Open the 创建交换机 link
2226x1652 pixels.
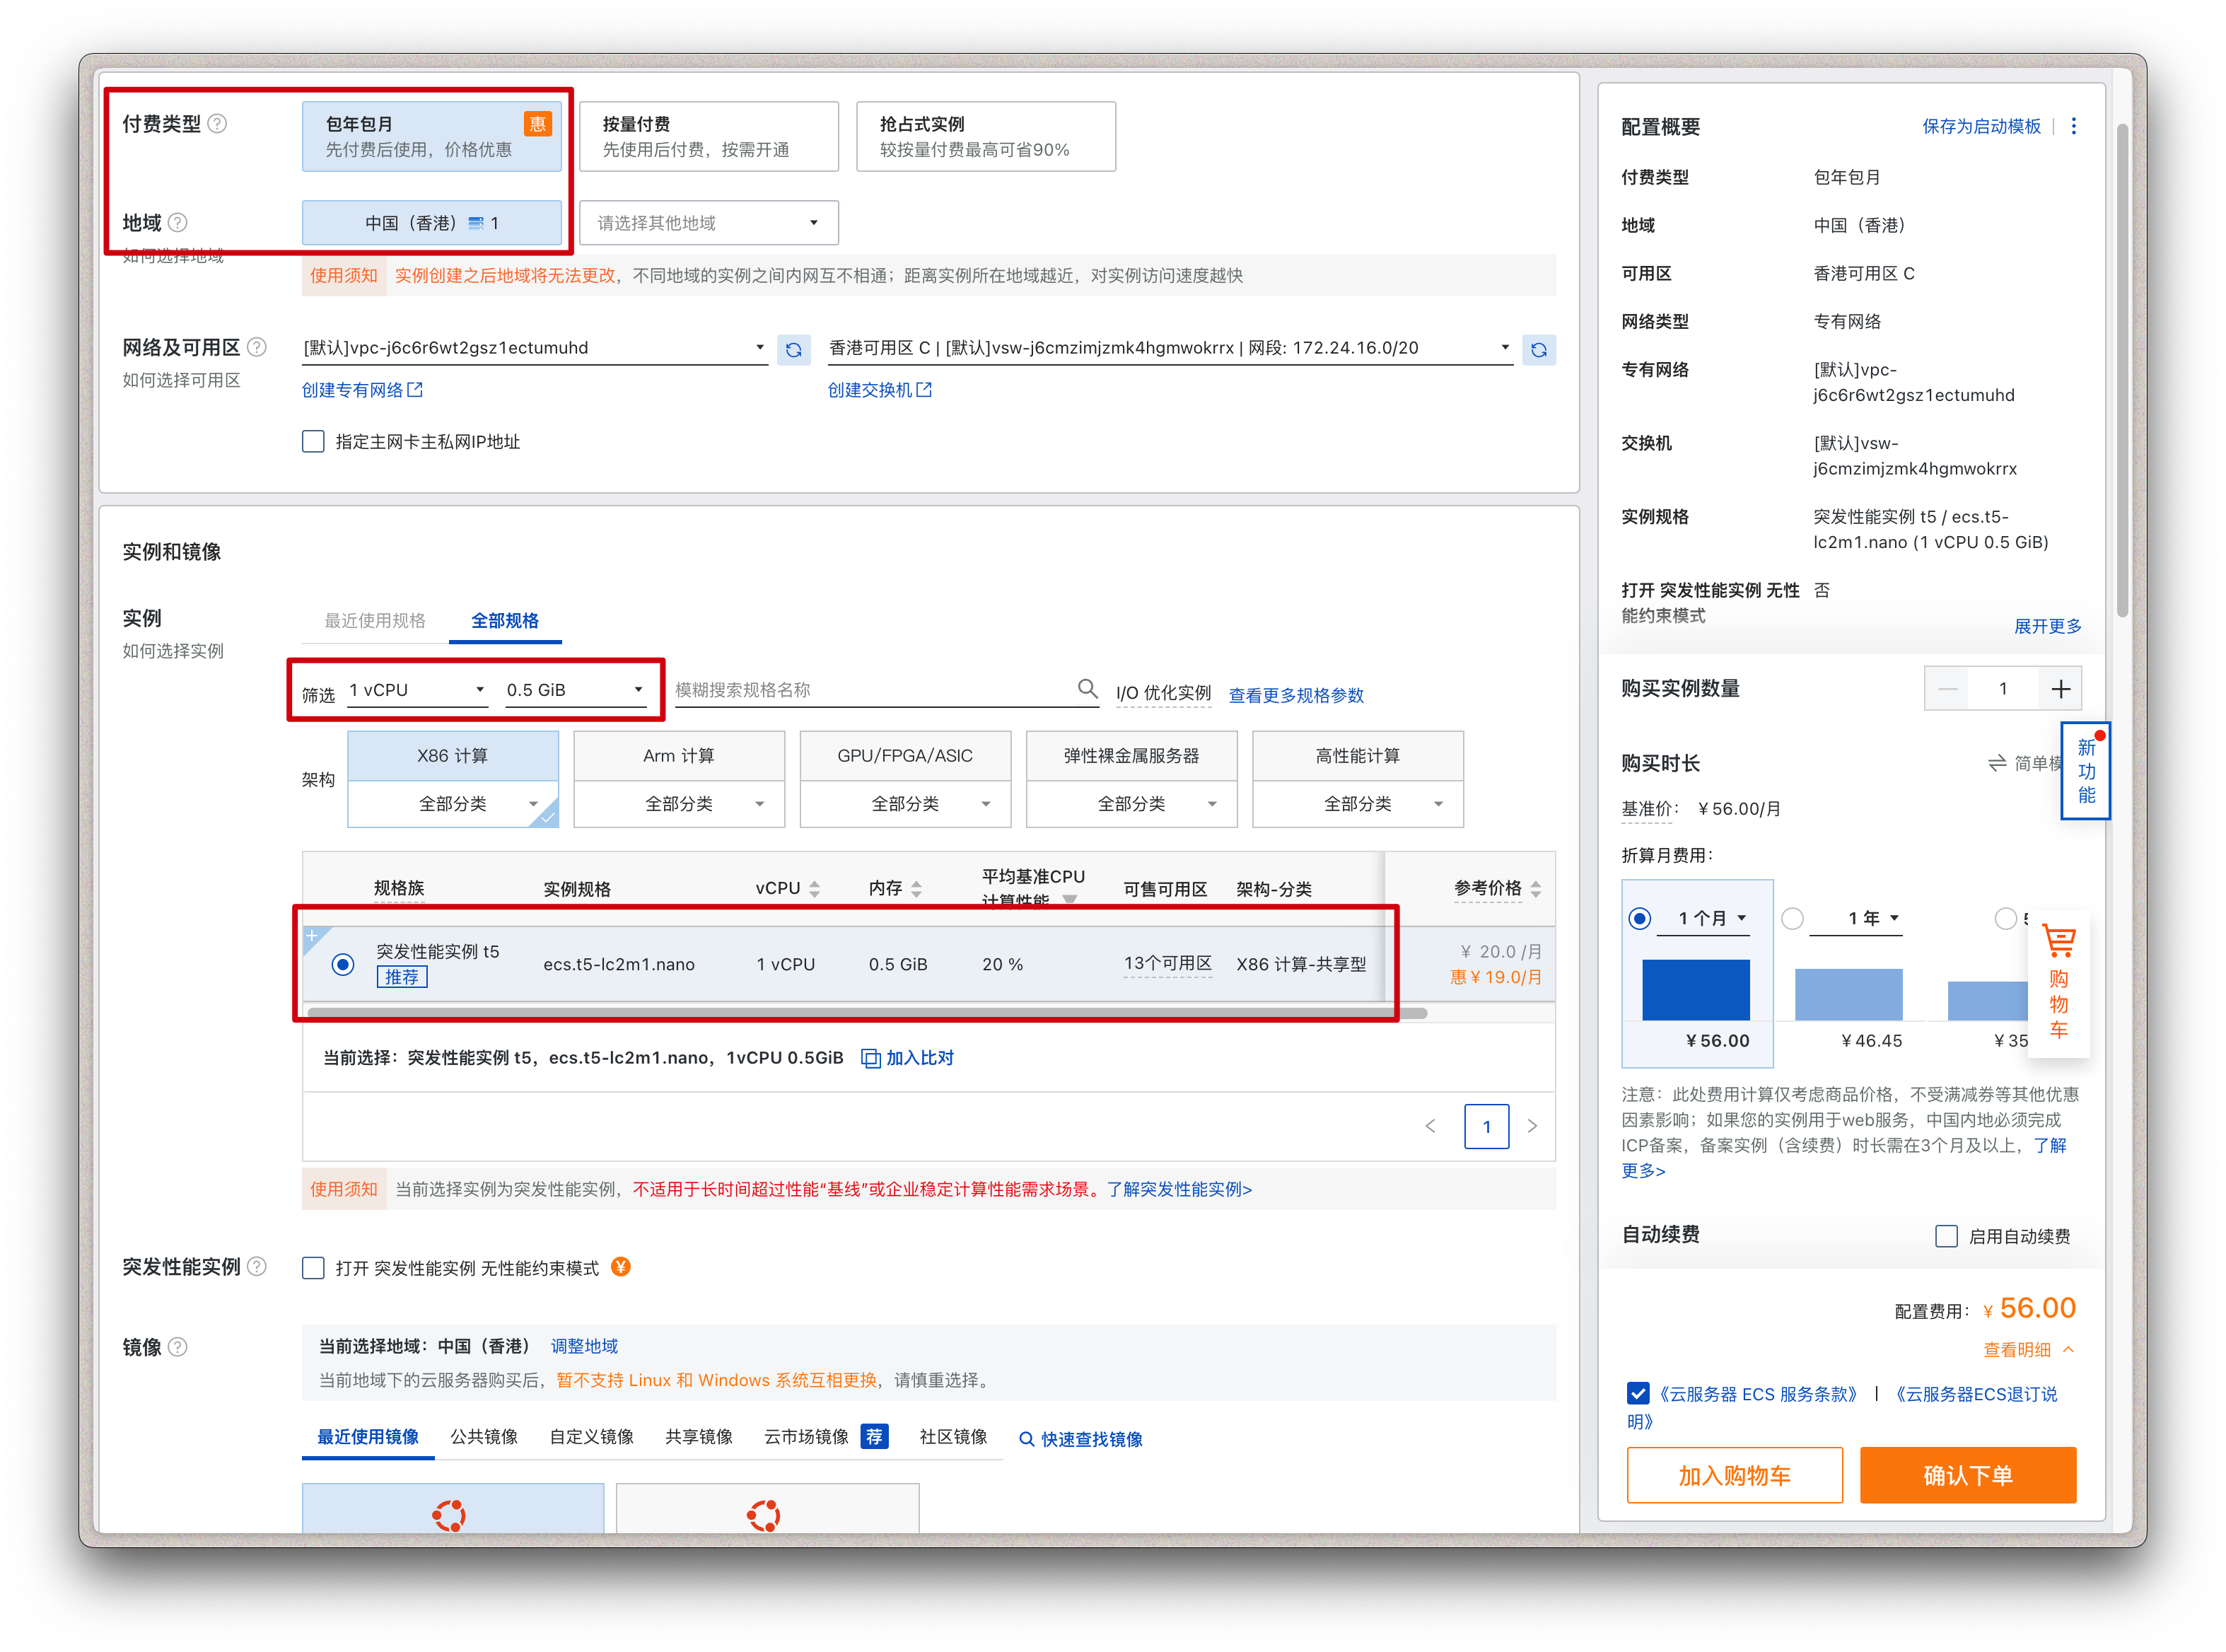click(880, 389)
